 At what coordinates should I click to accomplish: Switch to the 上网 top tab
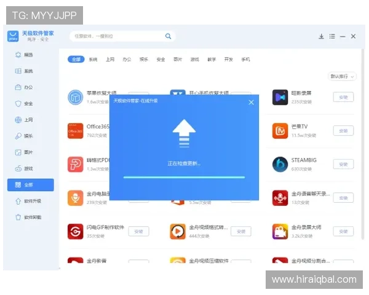pos(110,59)
